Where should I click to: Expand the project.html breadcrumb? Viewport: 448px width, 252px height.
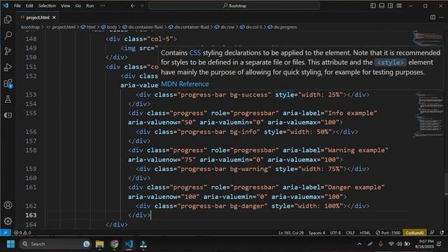64,27
